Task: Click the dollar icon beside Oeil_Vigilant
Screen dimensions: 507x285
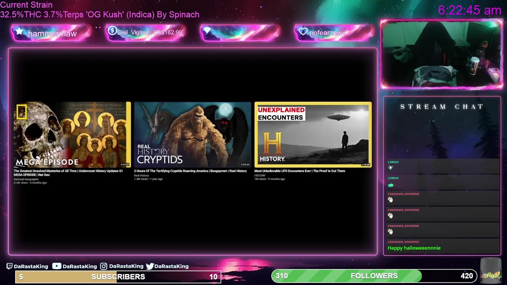Action: 112,30
